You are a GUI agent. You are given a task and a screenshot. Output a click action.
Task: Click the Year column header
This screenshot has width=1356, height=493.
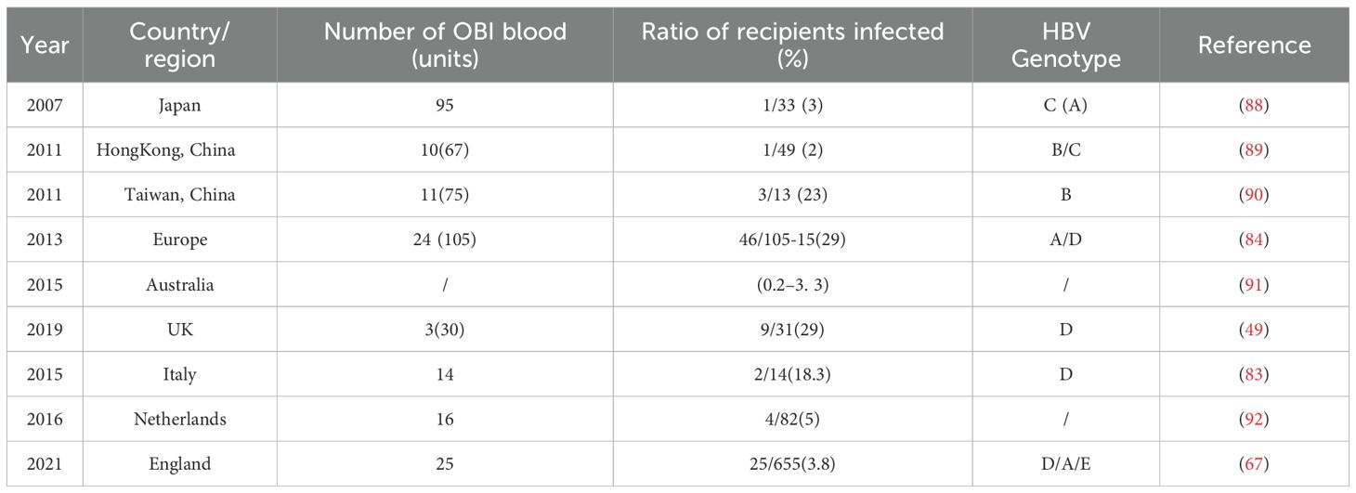[x=44, y=45]
